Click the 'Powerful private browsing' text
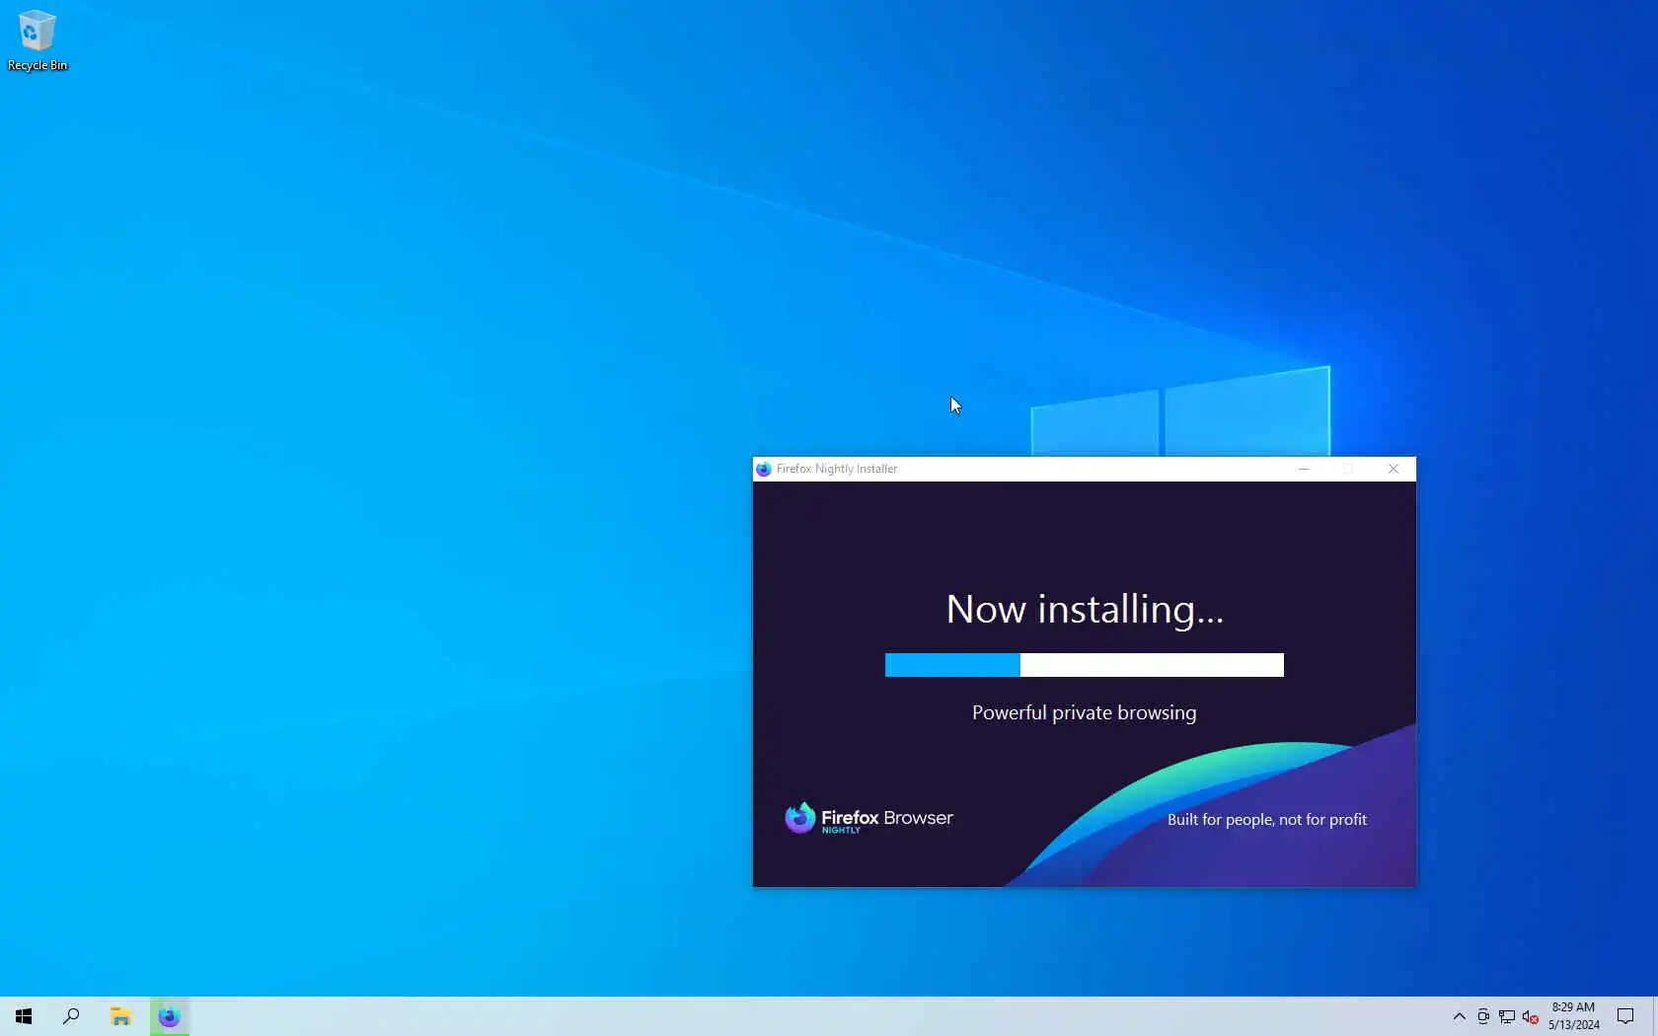 [1085, 712]
